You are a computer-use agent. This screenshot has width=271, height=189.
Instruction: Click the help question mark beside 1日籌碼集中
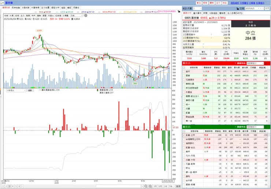point(211,35)
